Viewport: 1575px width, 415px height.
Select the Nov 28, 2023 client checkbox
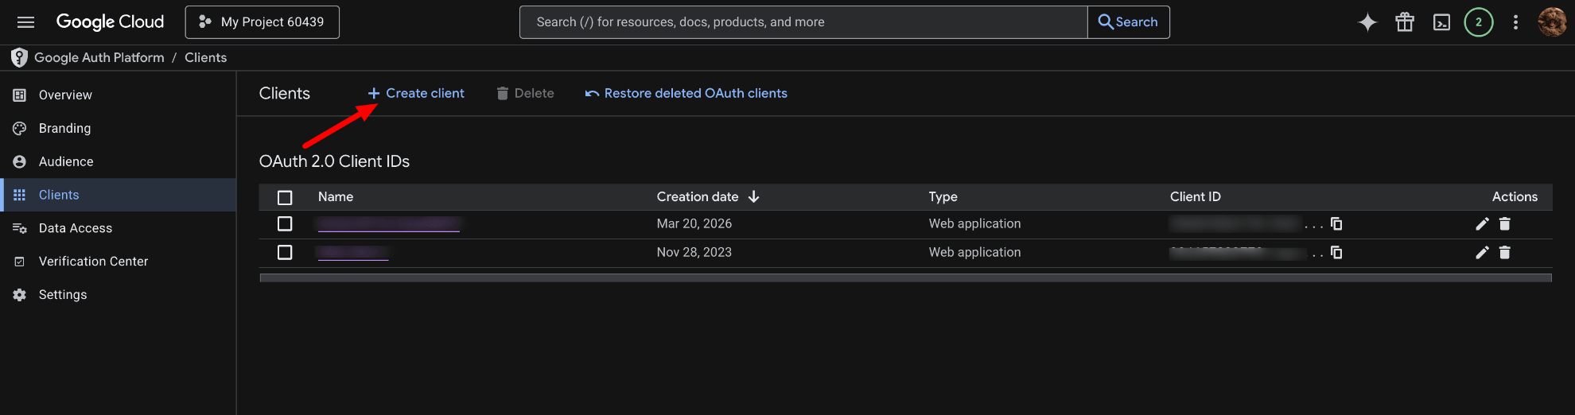click(x=285, y=253)
